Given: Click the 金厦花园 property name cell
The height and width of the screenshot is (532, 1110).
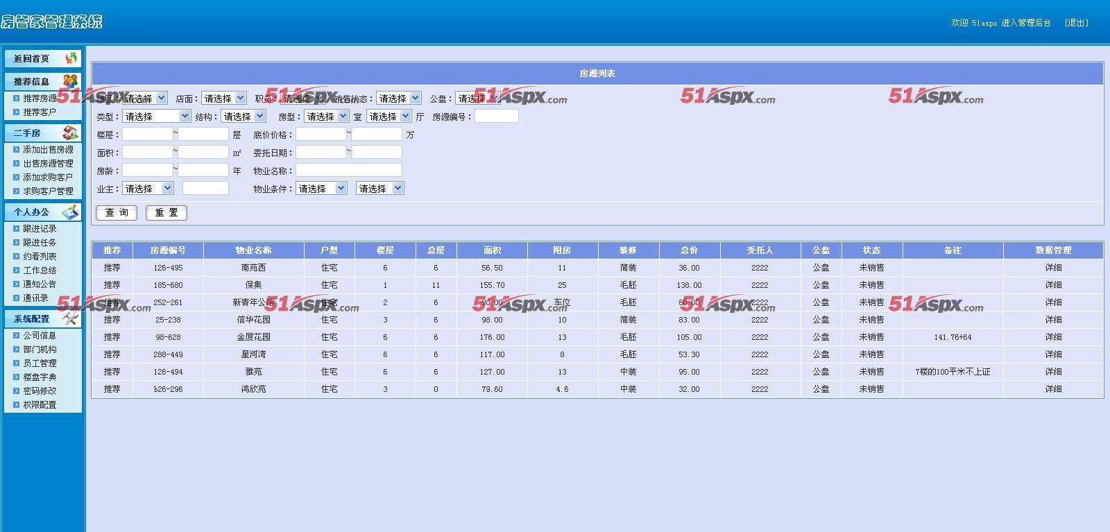Looking at the screenshot, I should (x=253, y=337).
